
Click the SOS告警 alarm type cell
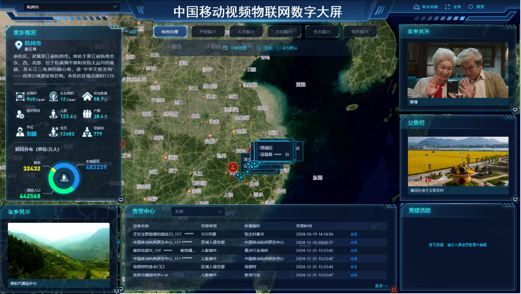[x=209, y=234]
